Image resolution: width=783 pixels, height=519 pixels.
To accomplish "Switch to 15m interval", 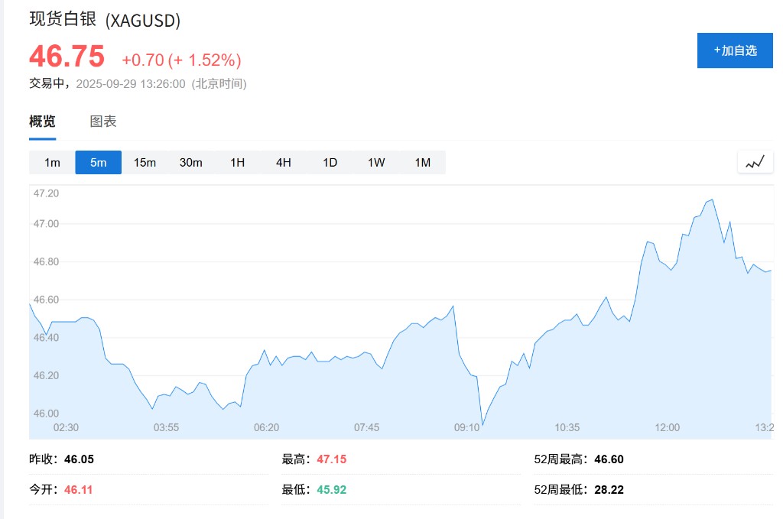I will click(145, 163).
